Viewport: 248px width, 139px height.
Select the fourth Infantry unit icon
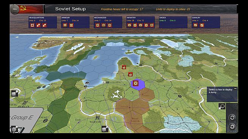[x=146, y=25]
